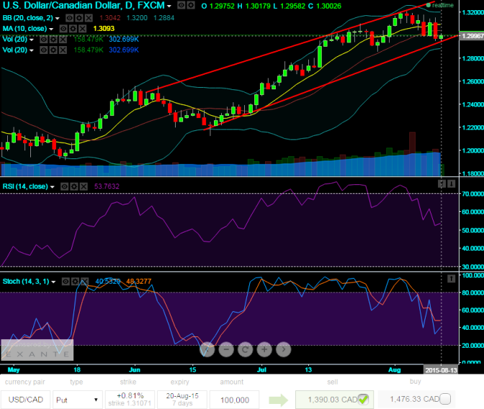
Task: Click the Aug label on time axis
Action: [394, 370]
